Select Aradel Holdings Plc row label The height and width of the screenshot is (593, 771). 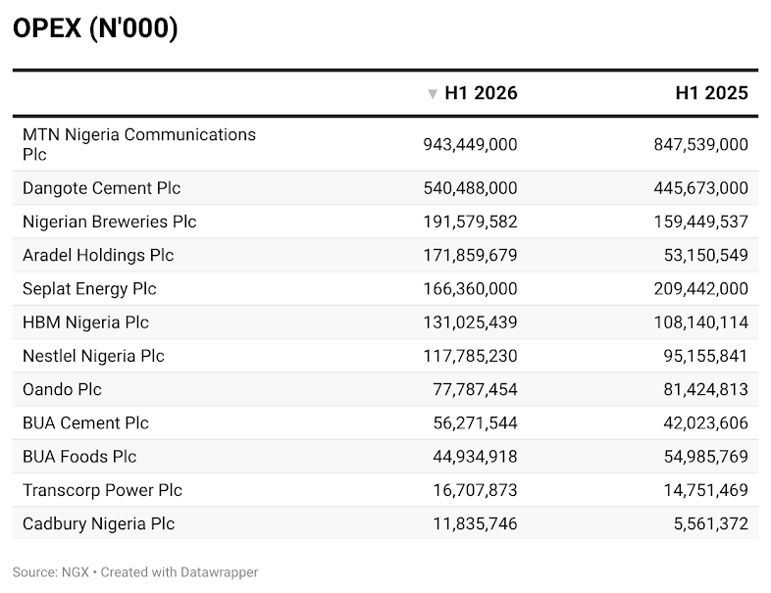point(98,256)
